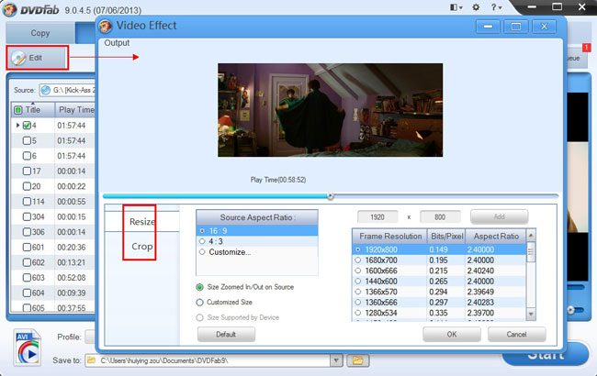The width and height of the screenshot is (597, 376).
Task: Click OK in Video Effect dialog
Action: pos(452,334)
